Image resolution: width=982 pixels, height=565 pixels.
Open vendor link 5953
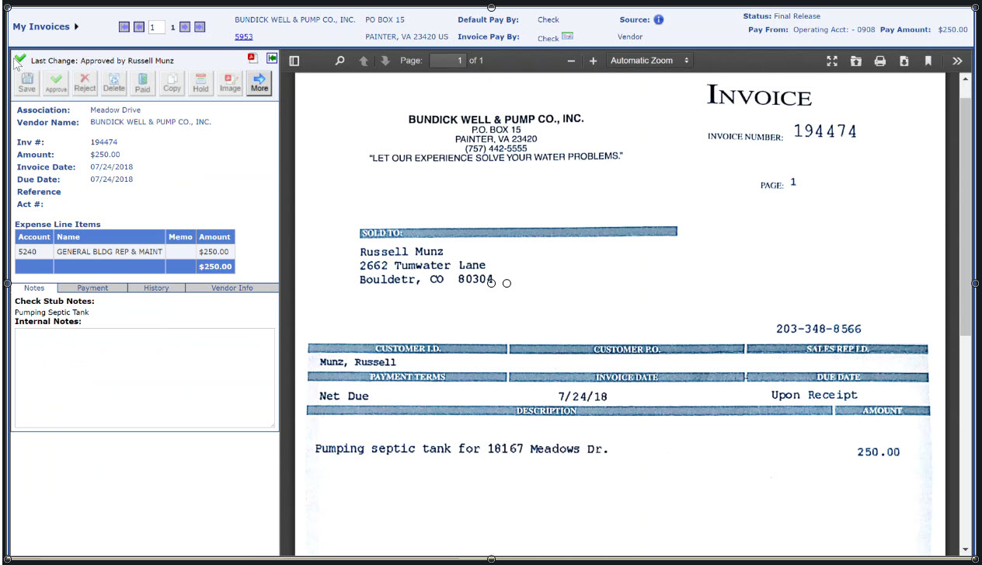[x=243, y=37]
